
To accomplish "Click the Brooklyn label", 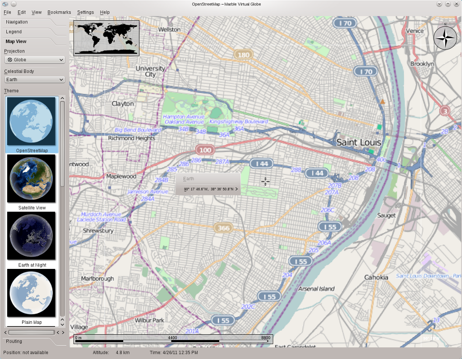I will pyautogui.click(x=422, y=64).
